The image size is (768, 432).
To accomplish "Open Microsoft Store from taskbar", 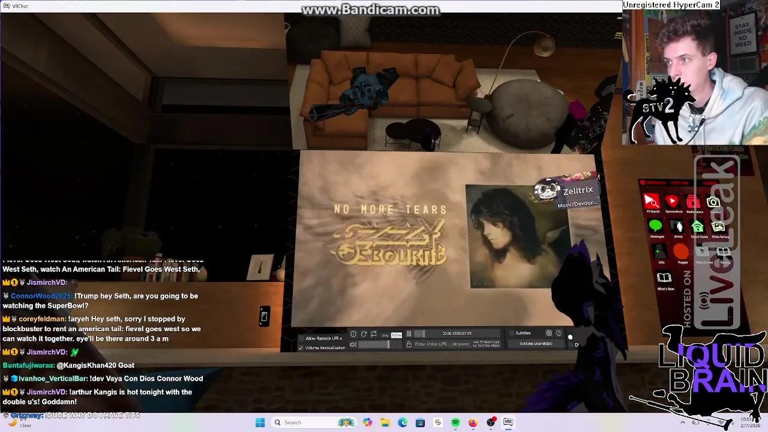I will pos(420,422).
